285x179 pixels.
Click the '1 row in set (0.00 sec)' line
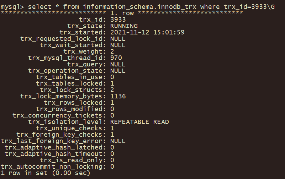click(x=46, y=173)
